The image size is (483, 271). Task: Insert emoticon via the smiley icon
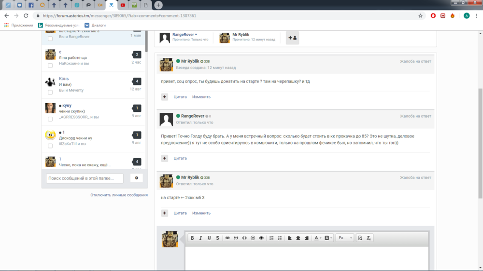click(253, 238)
